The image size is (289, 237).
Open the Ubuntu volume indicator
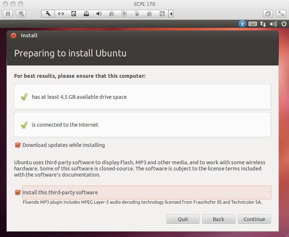coord(273,24)
